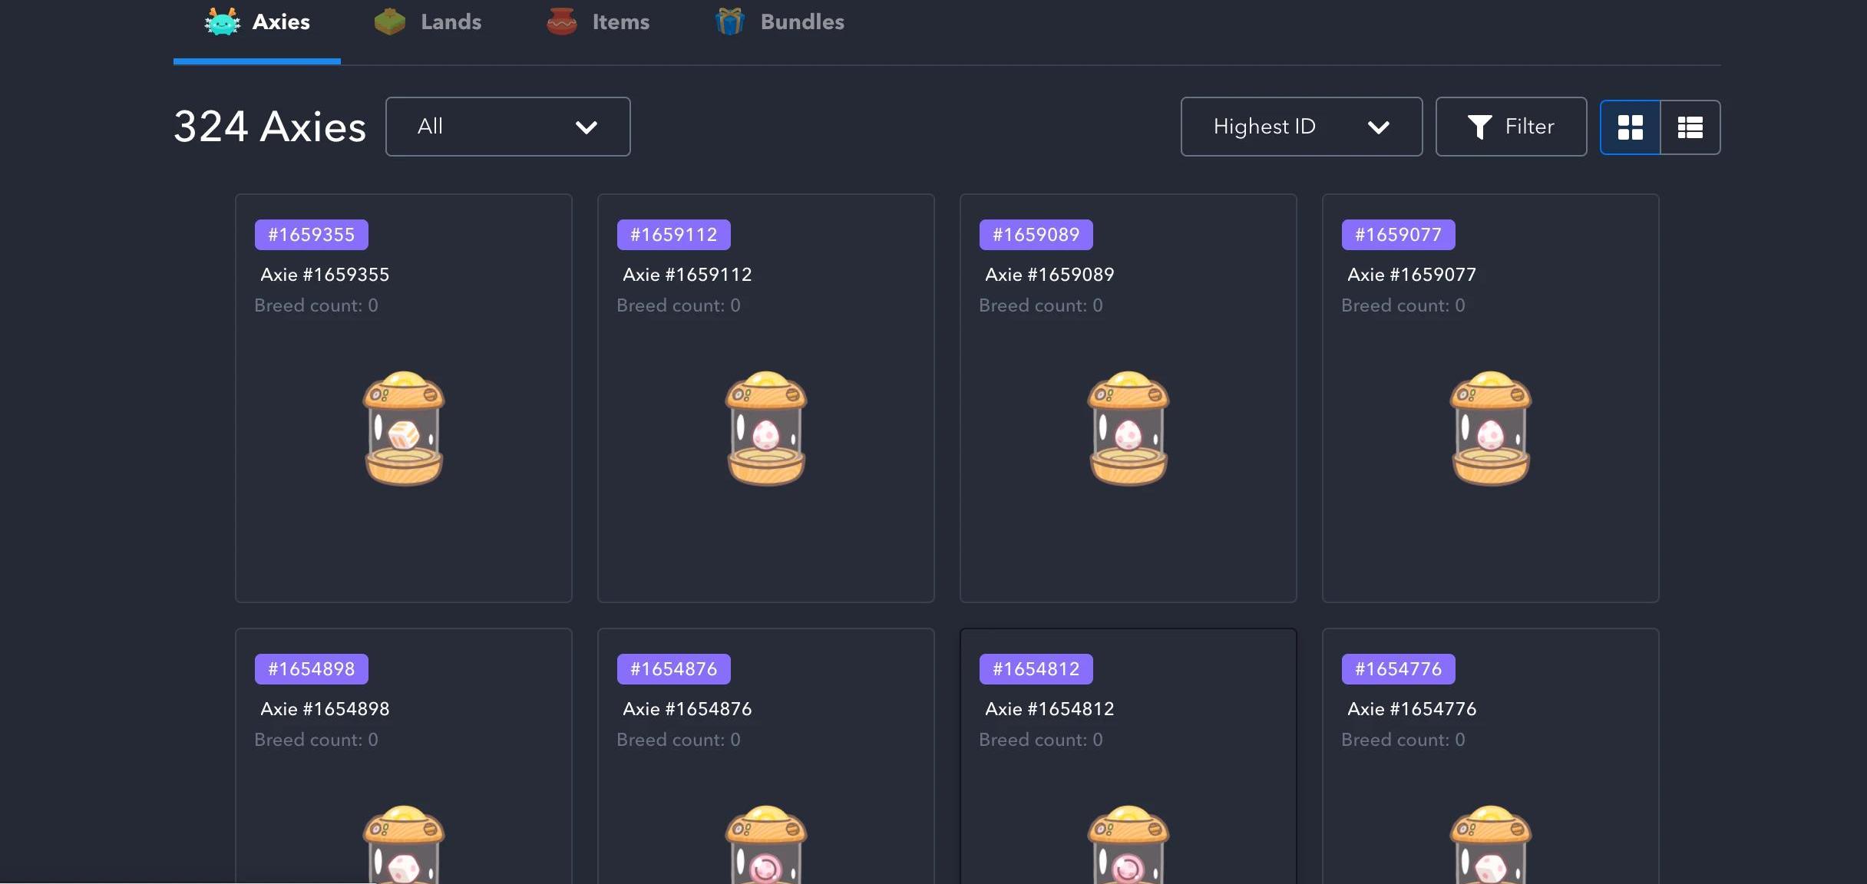Expand the Highest ID sort dropdown

(1301, 127)
